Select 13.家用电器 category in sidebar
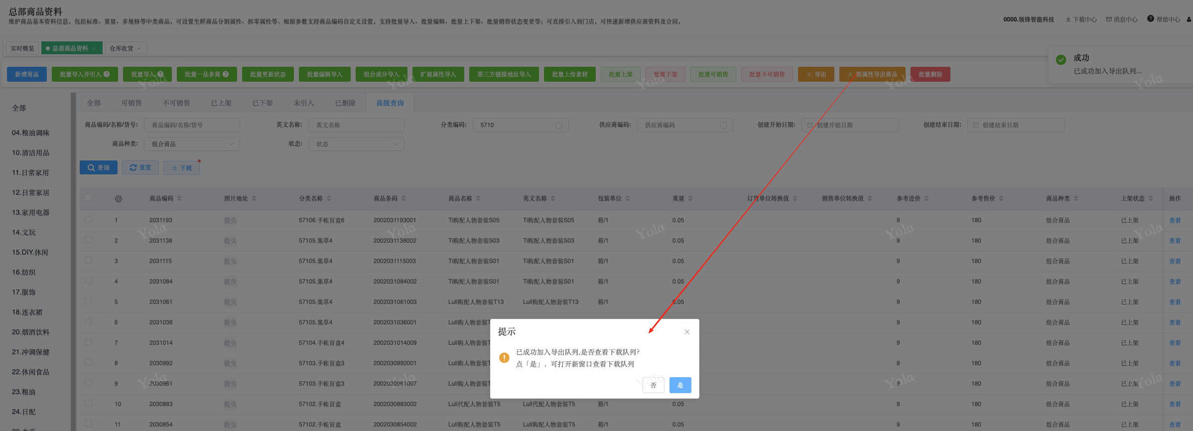The height and width of the screenshot is (431, 1193). [x=30, y=213]
